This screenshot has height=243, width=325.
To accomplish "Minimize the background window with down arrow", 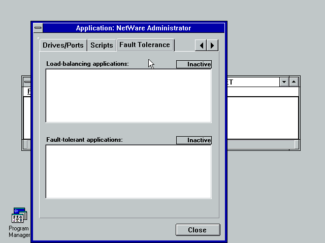I will pos(284,82).
